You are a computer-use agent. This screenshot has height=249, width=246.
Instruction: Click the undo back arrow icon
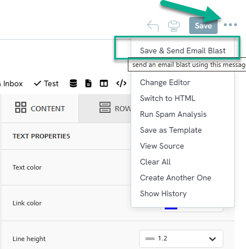point(153,26)
